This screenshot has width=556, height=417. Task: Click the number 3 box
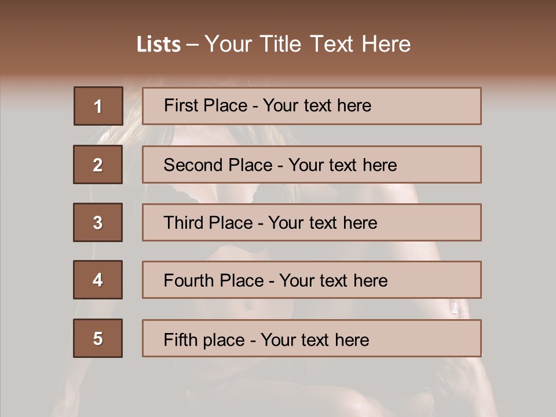pyautogui.click(x=98, y=222)
